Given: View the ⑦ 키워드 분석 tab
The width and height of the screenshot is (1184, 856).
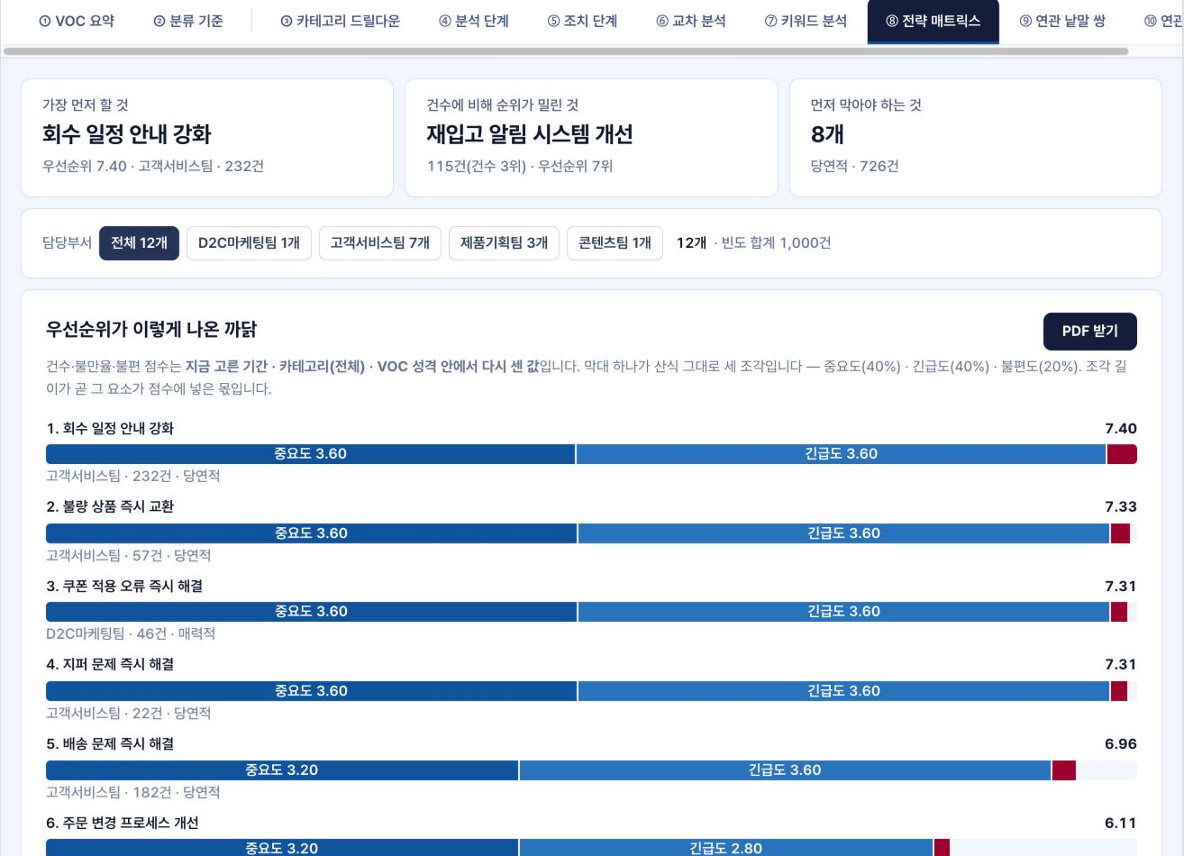Looking at the screenshot, I should (806, 21).
